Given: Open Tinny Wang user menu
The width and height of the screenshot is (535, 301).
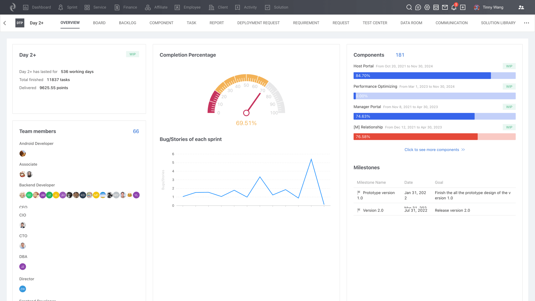Looking at the screenshot, I should [x=493, y=8].
